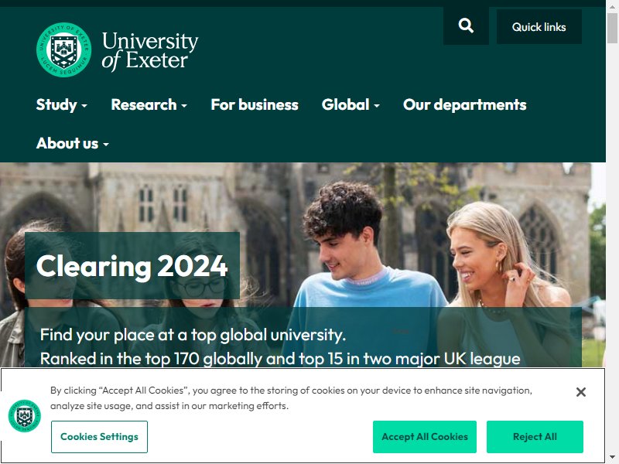Click the Clearing 2024 banner heading
The image size is (619, 464).
(x=132, y=266)
